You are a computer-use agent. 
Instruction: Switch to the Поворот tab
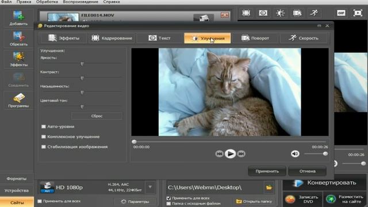coord(255,38)
